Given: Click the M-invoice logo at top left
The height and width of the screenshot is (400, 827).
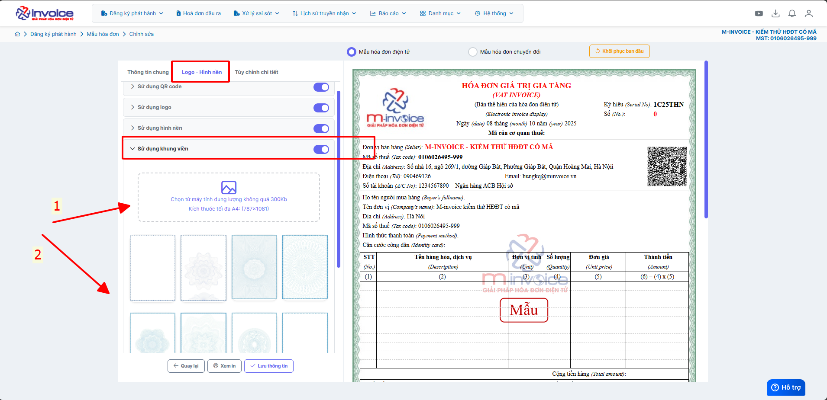Looking at the screenshot, I should (45, 13).
